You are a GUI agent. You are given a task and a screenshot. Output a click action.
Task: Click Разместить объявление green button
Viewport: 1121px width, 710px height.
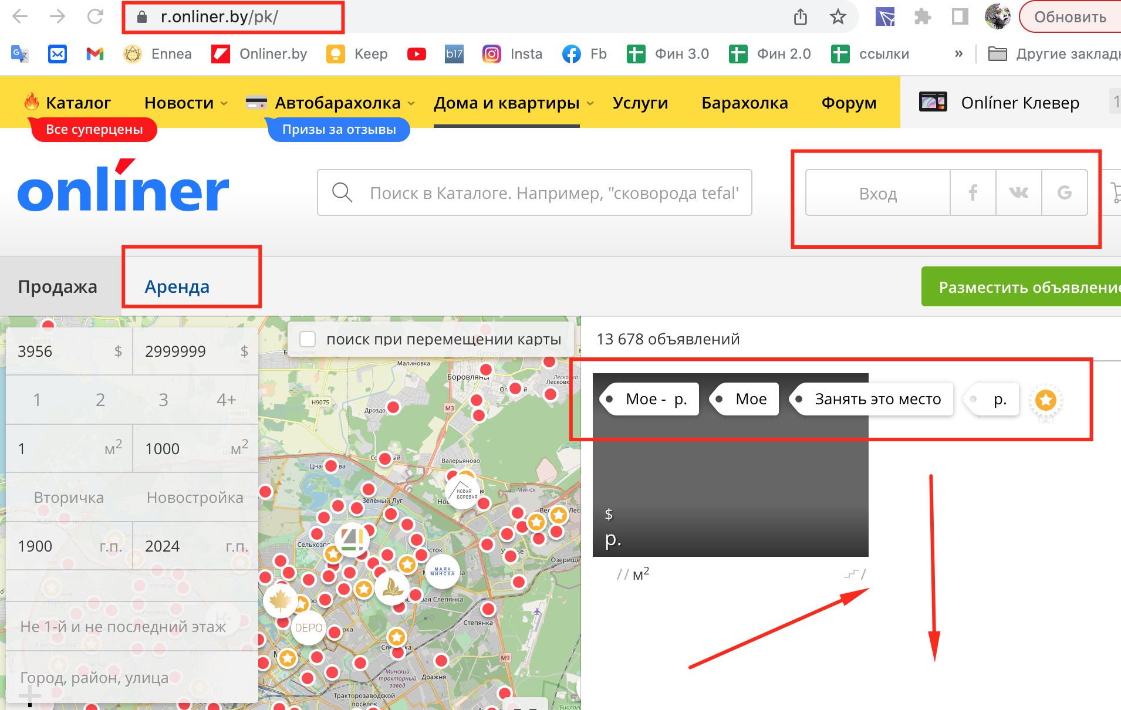(x=1021, y=287)
